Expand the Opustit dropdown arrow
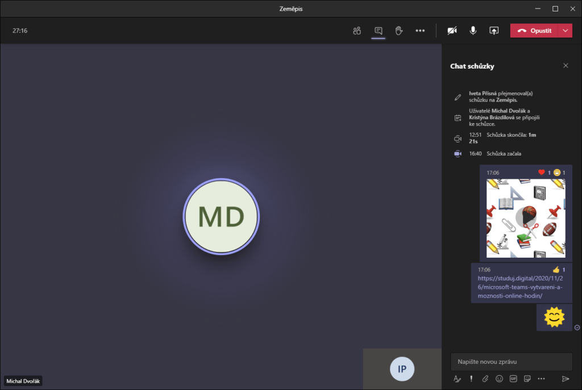Viewport: 582px width, 390px height. pos(565,31)
